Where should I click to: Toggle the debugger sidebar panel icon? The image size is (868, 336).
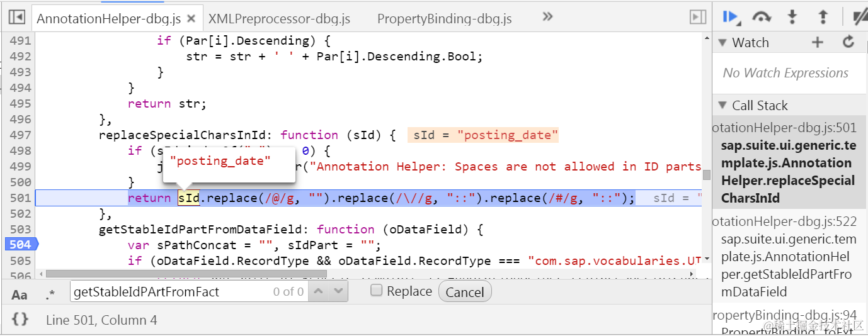[x=697, y=18]
